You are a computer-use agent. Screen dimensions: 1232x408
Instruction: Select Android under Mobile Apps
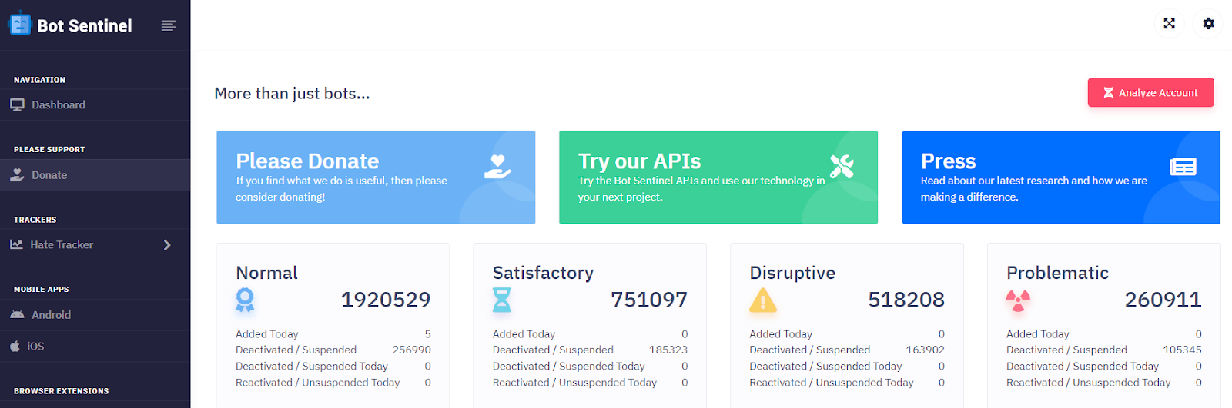coord(95,314)
